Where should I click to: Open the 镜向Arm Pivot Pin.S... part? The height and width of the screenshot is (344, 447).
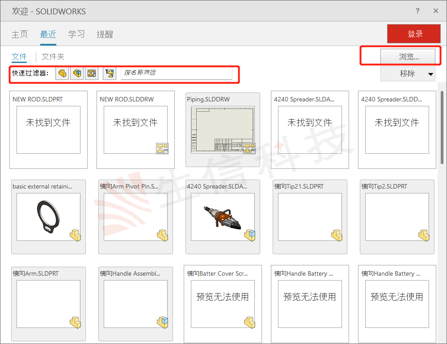pos(136,217)
